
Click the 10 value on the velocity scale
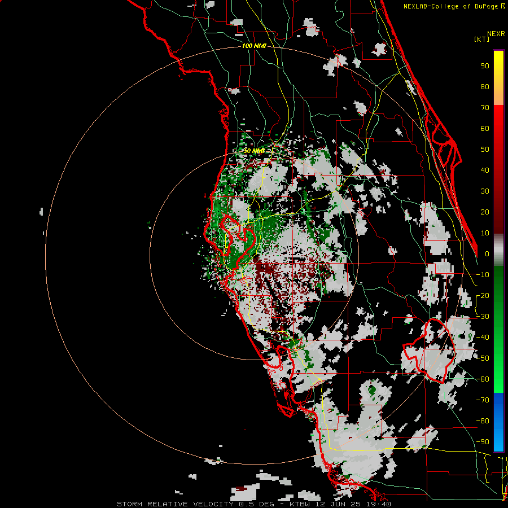click(485, 233)
